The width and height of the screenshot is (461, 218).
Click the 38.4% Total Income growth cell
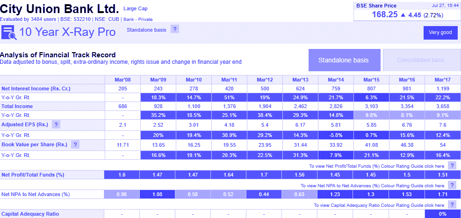pyautogui.click(x=265, y=115)
